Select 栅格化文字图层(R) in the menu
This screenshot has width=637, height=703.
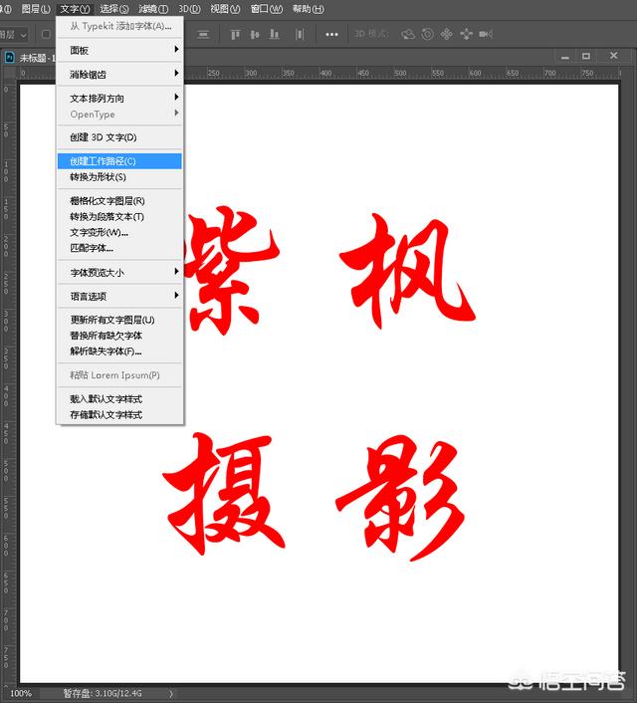point(119,201)
